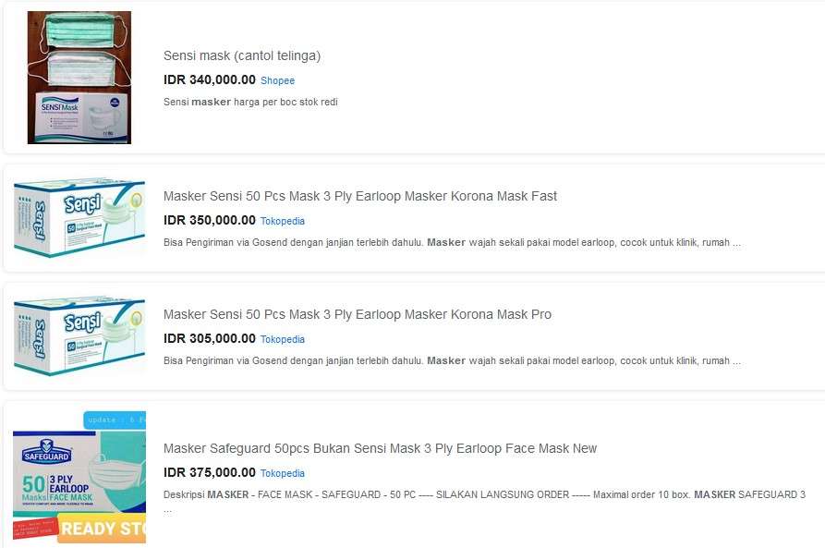825x548 pixels.
Task: Click 'Sensi masker harga per boc stok redi' description
Action: (x=250, y=103)
